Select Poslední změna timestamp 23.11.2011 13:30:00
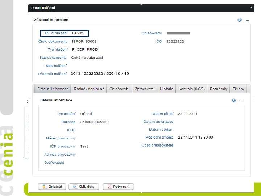The width and height of the screenshot is (261, 196). click(x=195, y=138)
